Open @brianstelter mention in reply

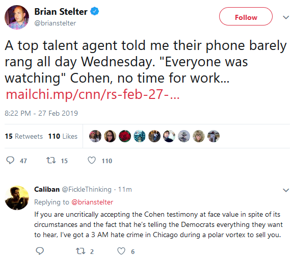pos(92,202)
